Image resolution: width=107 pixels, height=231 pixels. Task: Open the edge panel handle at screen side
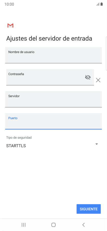(106, 54)
